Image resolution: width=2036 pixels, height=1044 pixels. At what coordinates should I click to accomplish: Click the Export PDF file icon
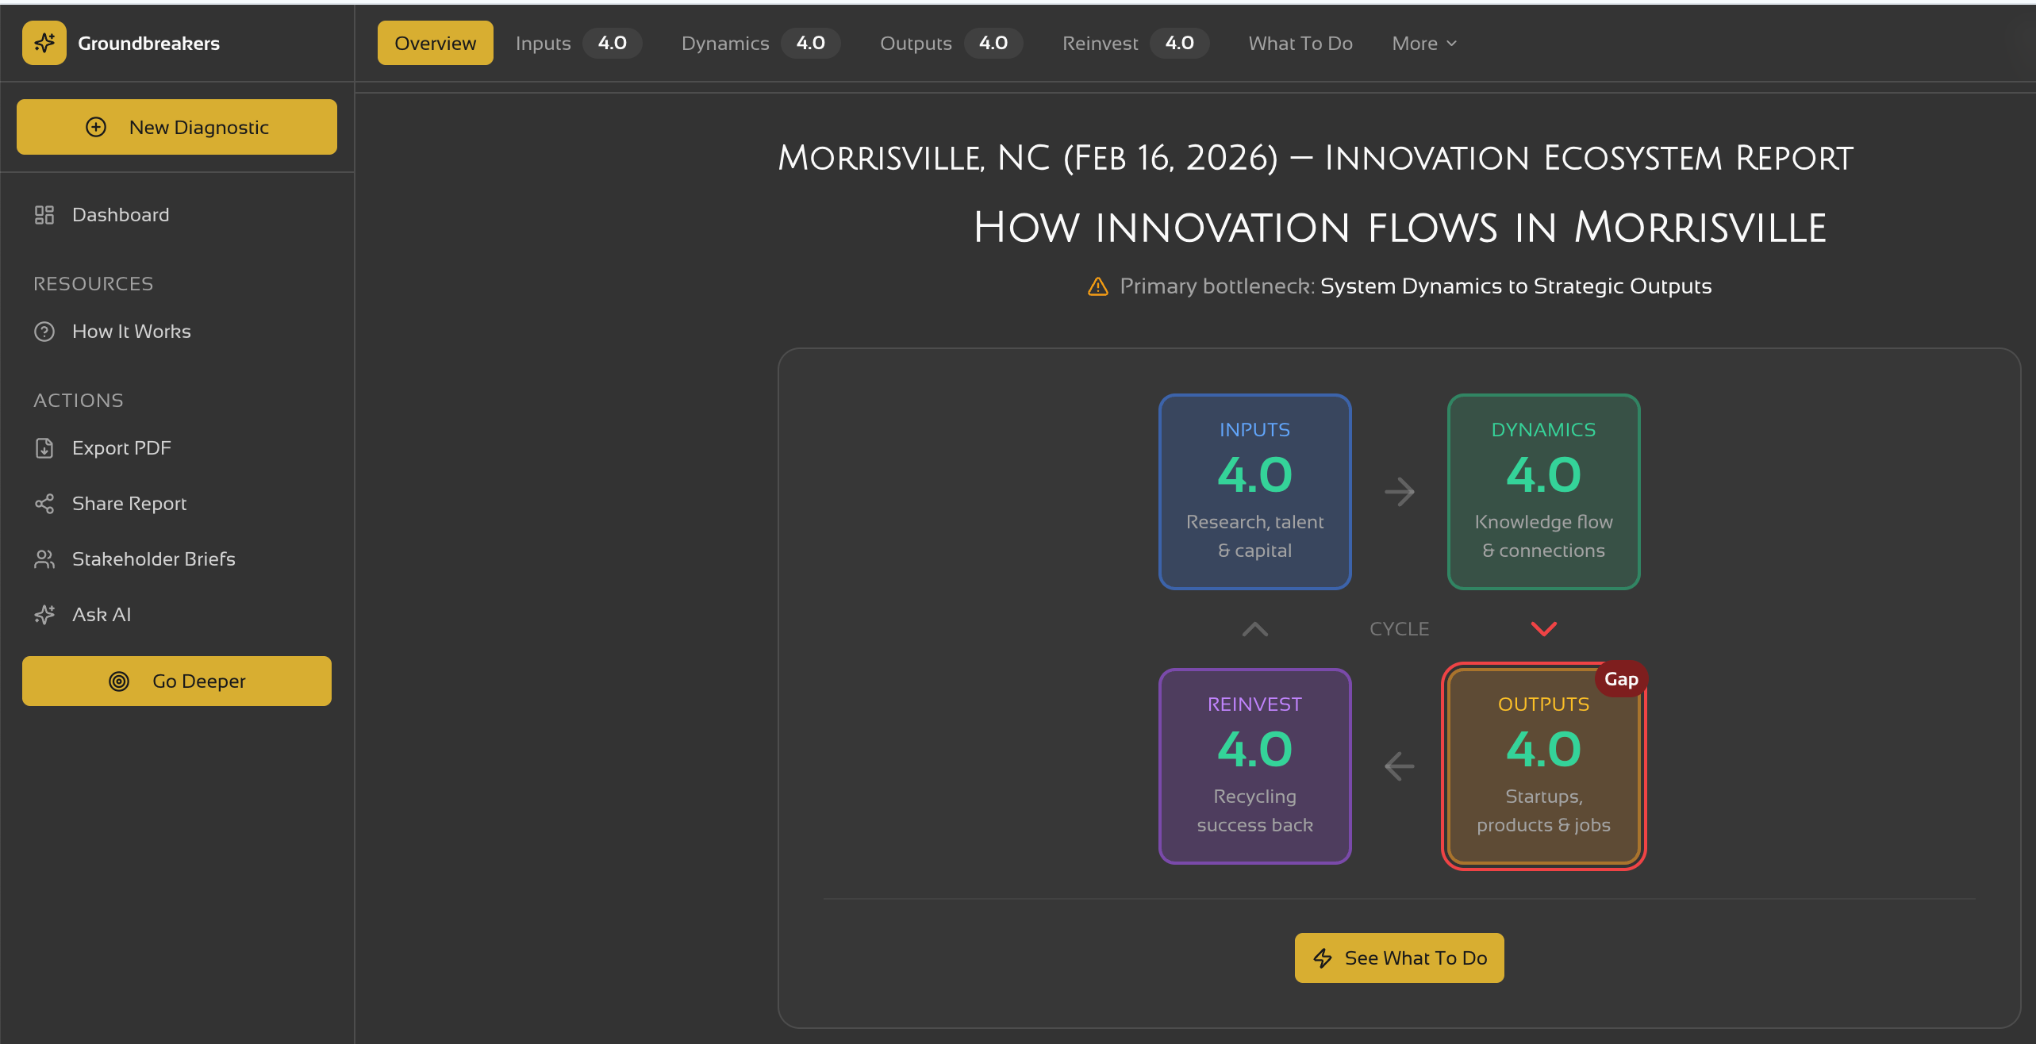[44, 448]
